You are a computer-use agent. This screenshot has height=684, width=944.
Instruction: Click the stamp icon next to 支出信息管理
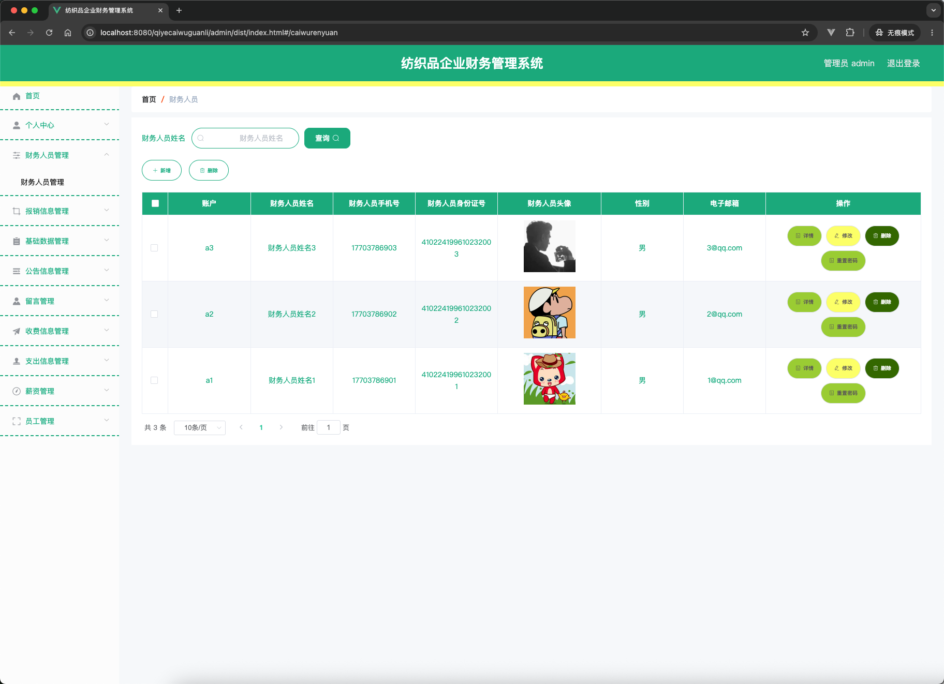point(17,362)
